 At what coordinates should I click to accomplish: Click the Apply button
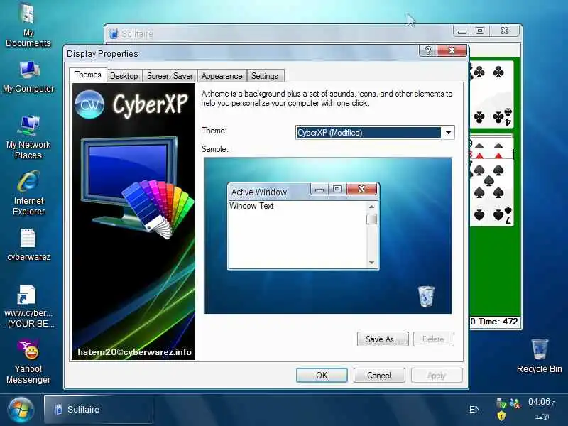(437, 376)
